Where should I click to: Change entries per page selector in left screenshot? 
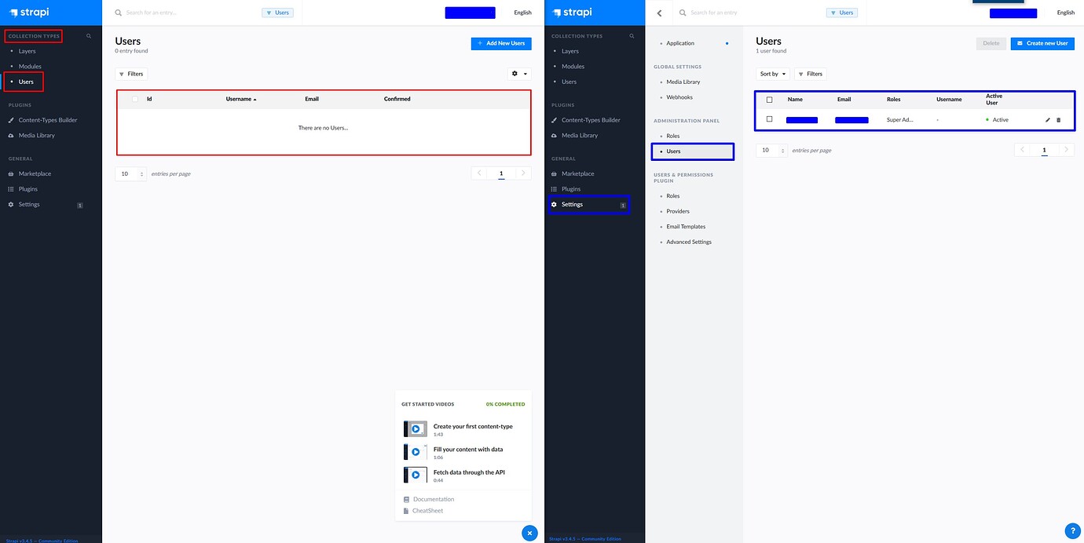coord(130,173)
